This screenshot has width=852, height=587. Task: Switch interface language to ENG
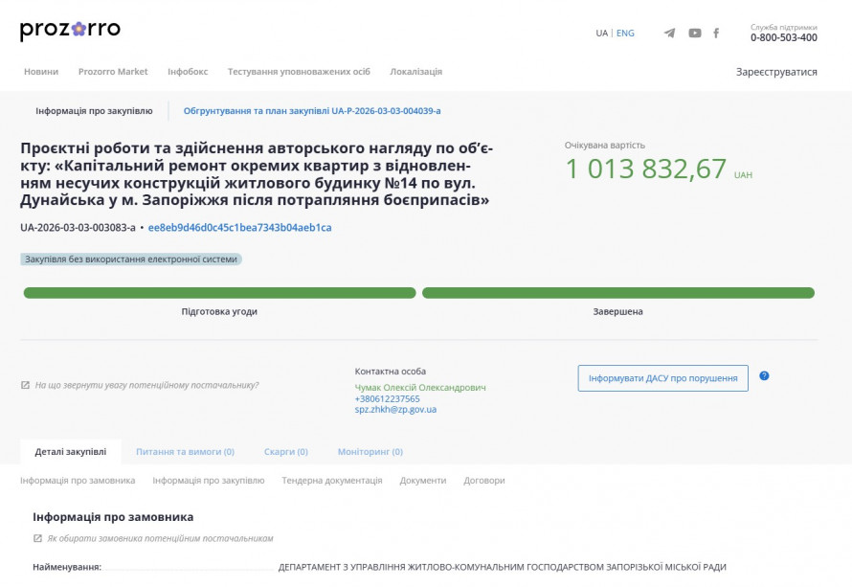(624, 33)
